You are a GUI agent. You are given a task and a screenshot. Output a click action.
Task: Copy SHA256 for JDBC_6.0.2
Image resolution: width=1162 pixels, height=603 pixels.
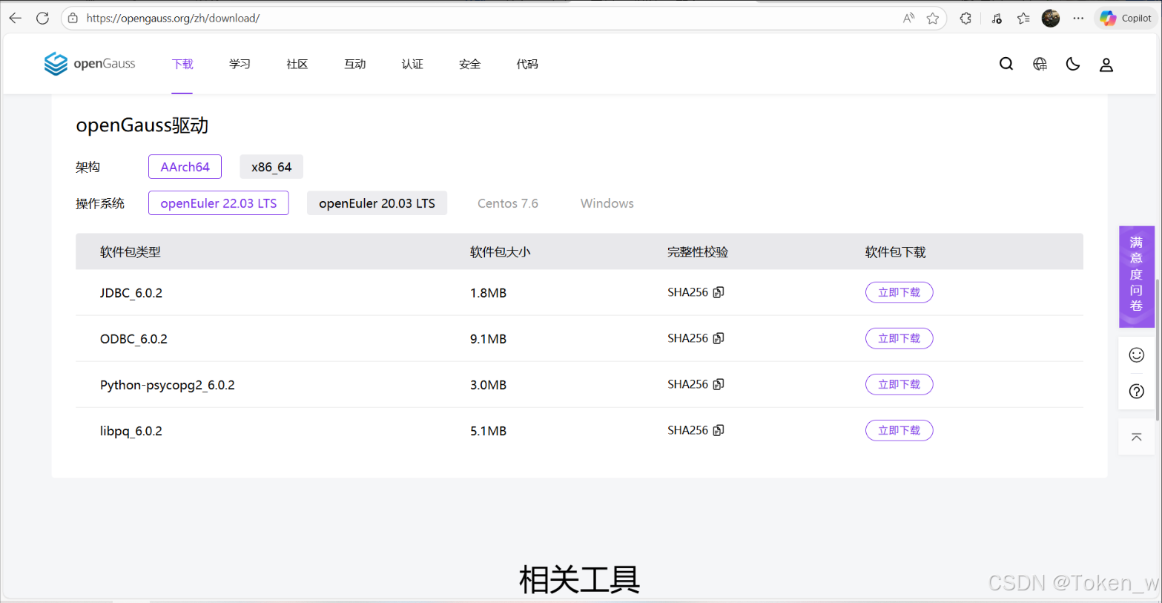(718, 292)
